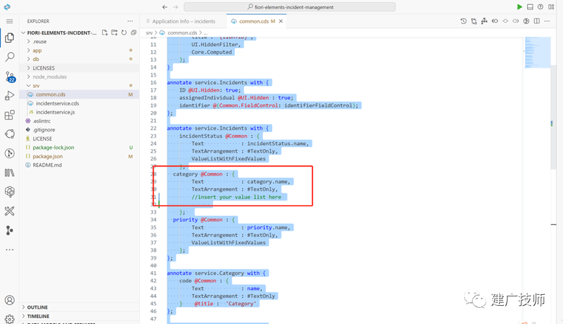Click the minimap code overview
563x324 pixels.
(538, 53)
